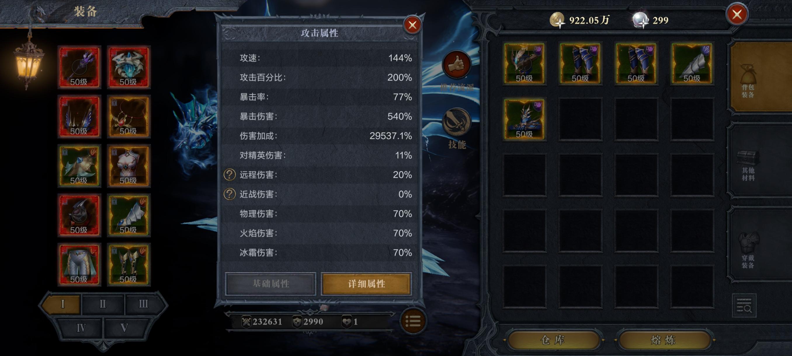Viewport: 792px width, 356px height.
Task: Open the 技能 skills icon
Action: pyautogui.click(x=456, y=122)
